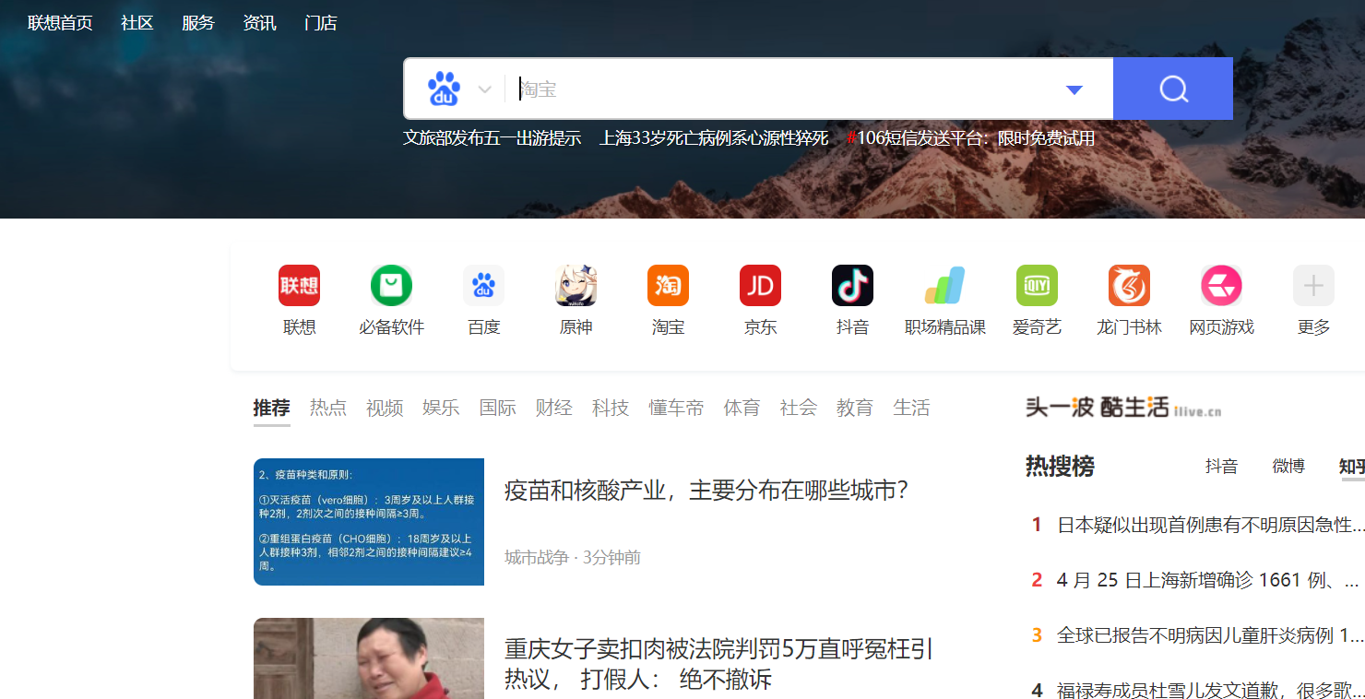Open hot search item 福禄寿成员杜雪儿发文道歉
Viewport: 1365px width, 699px height.
1210,690
